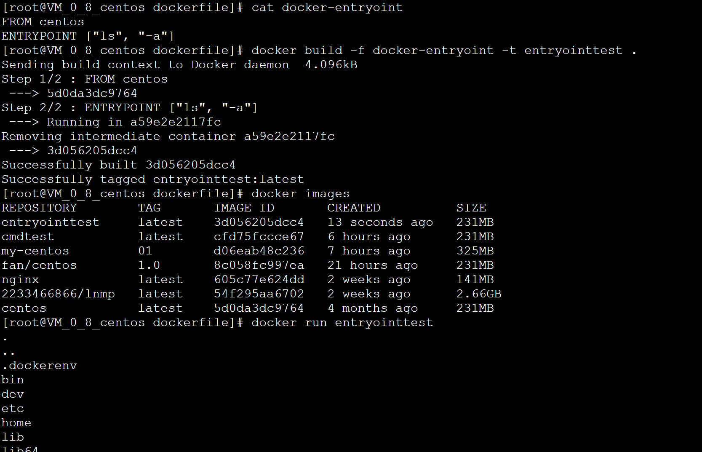Click the CREATED column header
Viewport: 702px width, 452px height.
354,208
